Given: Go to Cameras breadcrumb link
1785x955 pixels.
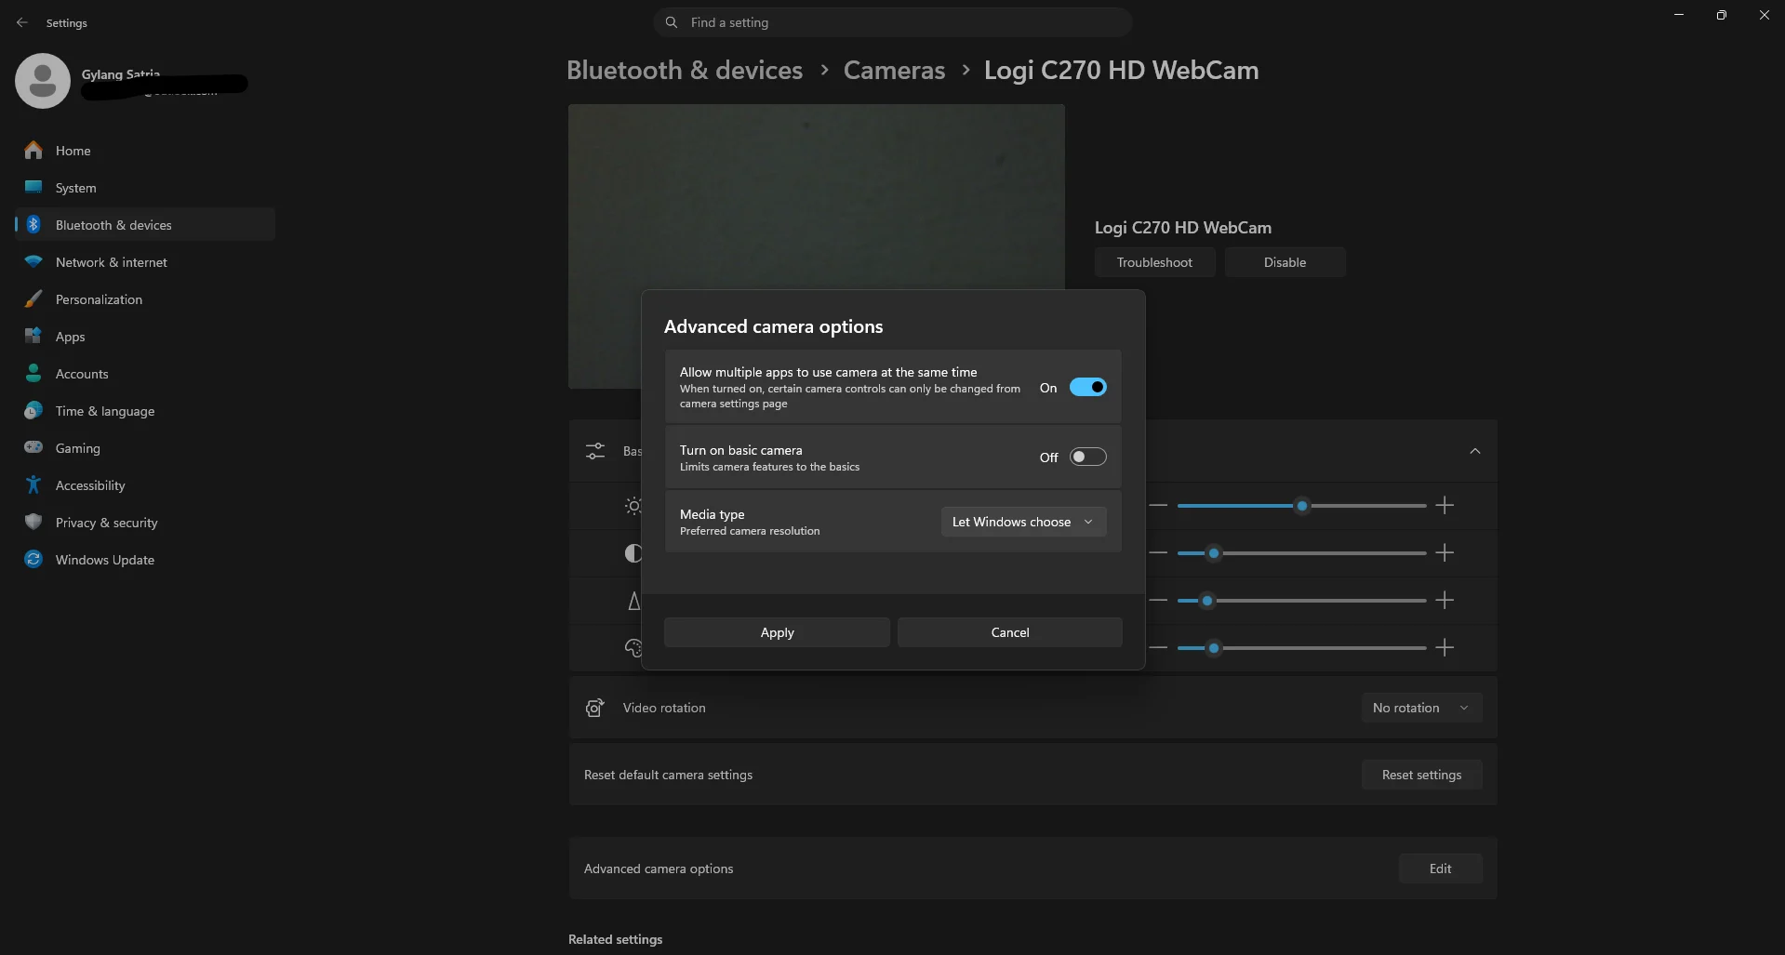Looking at the screenshot, I should coord(894,70).
